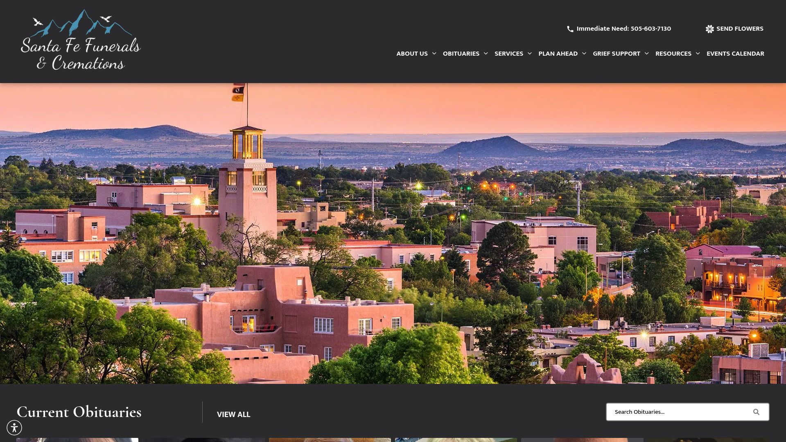Click the magnifying glass to search obituaries
Screen dimensions: 786x442
coord(756,412)
